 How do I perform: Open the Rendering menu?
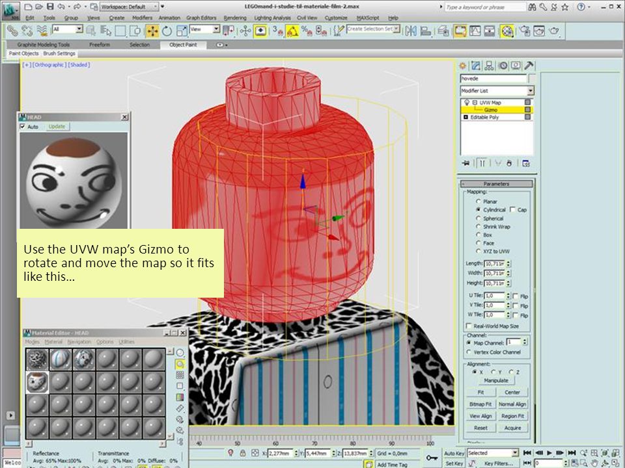point(235,18)
